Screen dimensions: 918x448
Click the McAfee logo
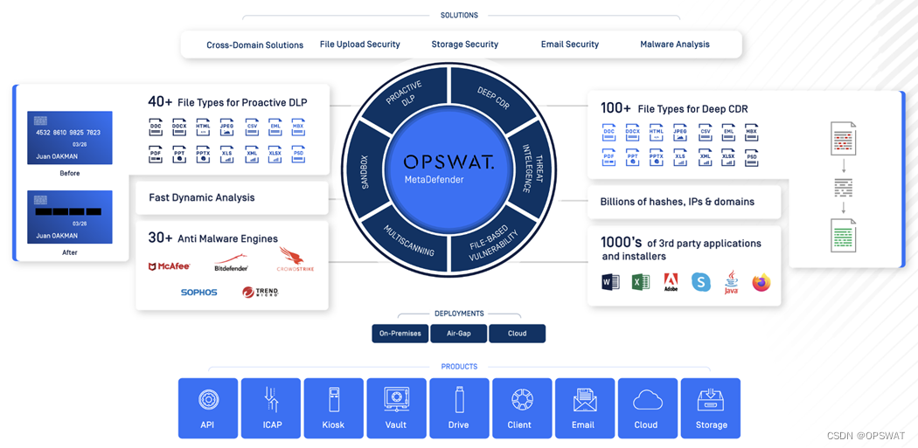coord(170,266)
